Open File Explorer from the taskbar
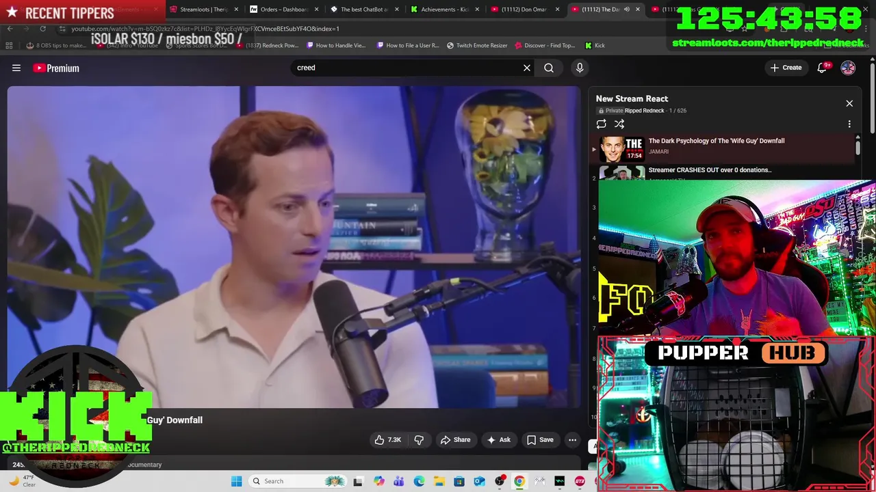The width and height of the screenshot is (876, 492). coord(439,481)
